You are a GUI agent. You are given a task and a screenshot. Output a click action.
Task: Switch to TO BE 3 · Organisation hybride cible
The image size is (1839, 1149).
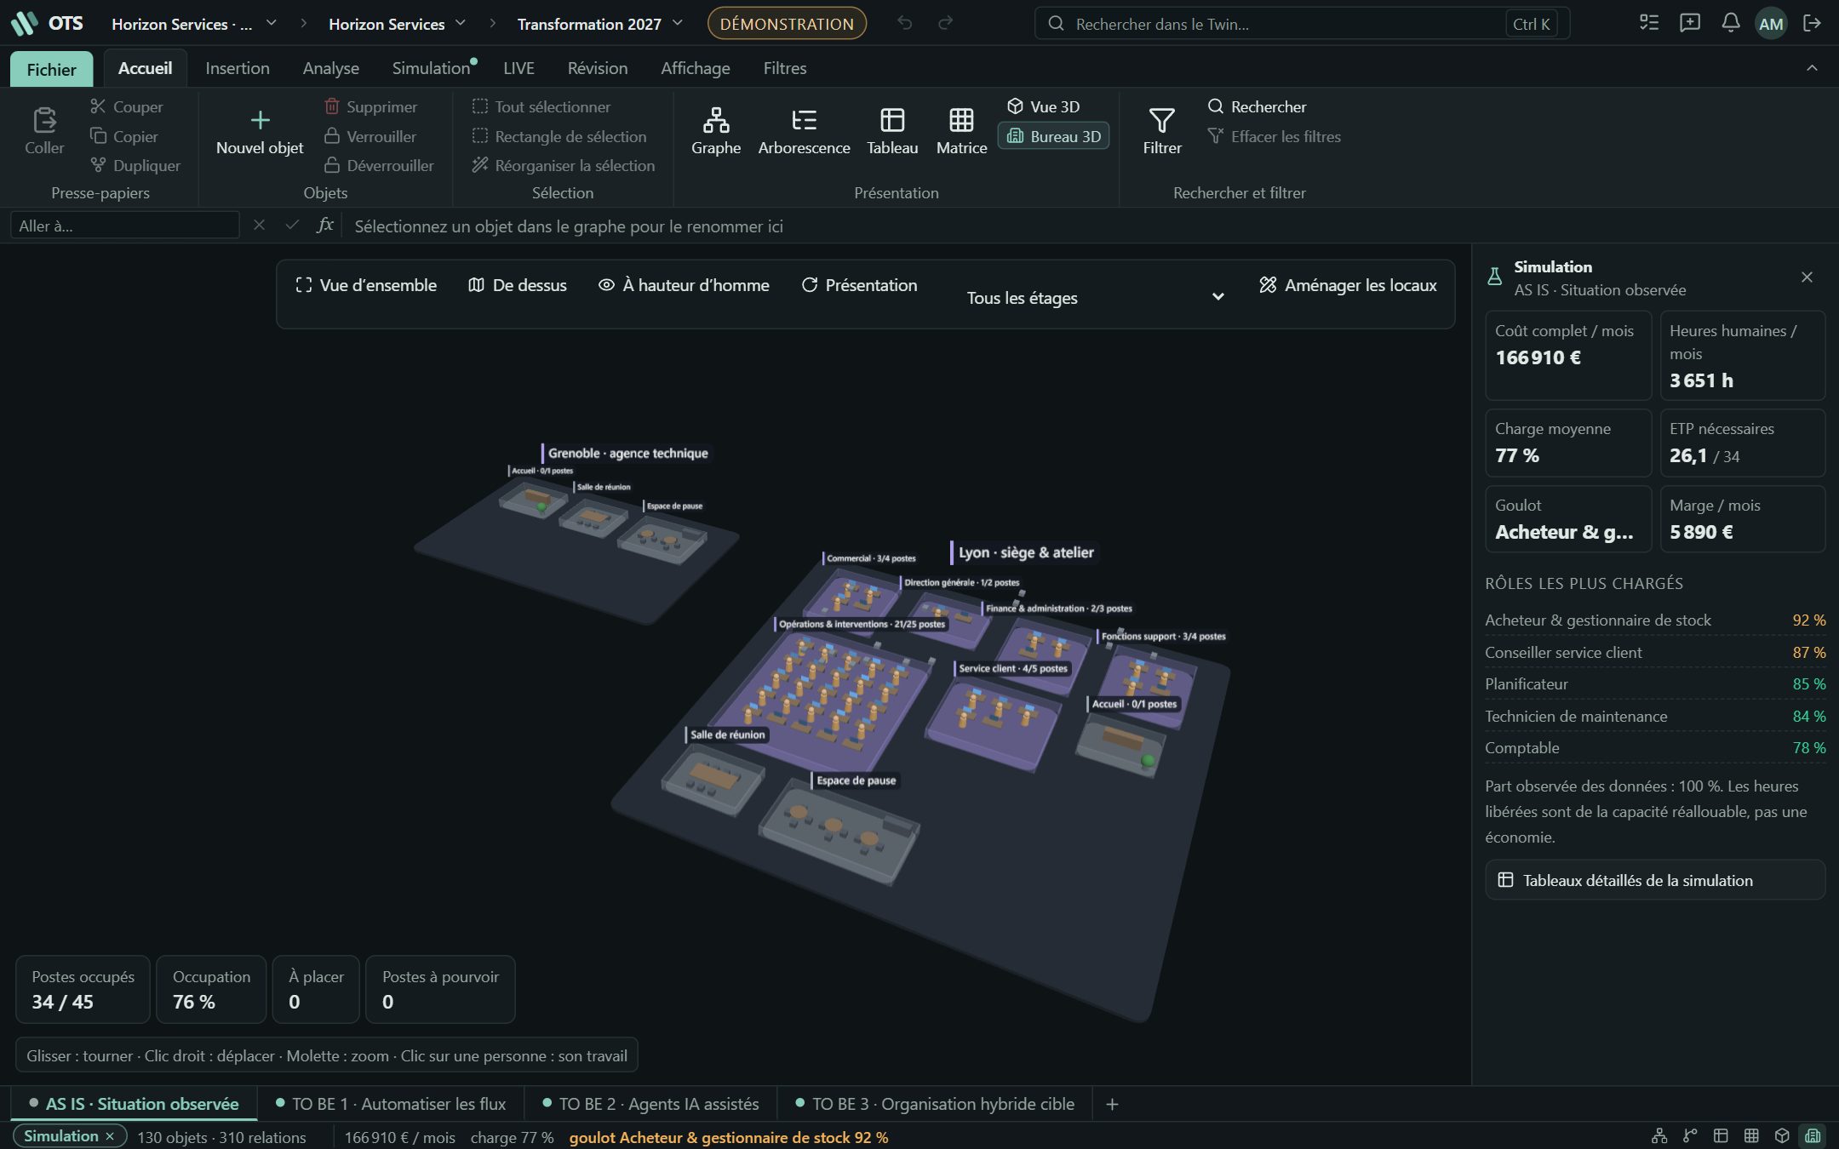click(935, 1104)
